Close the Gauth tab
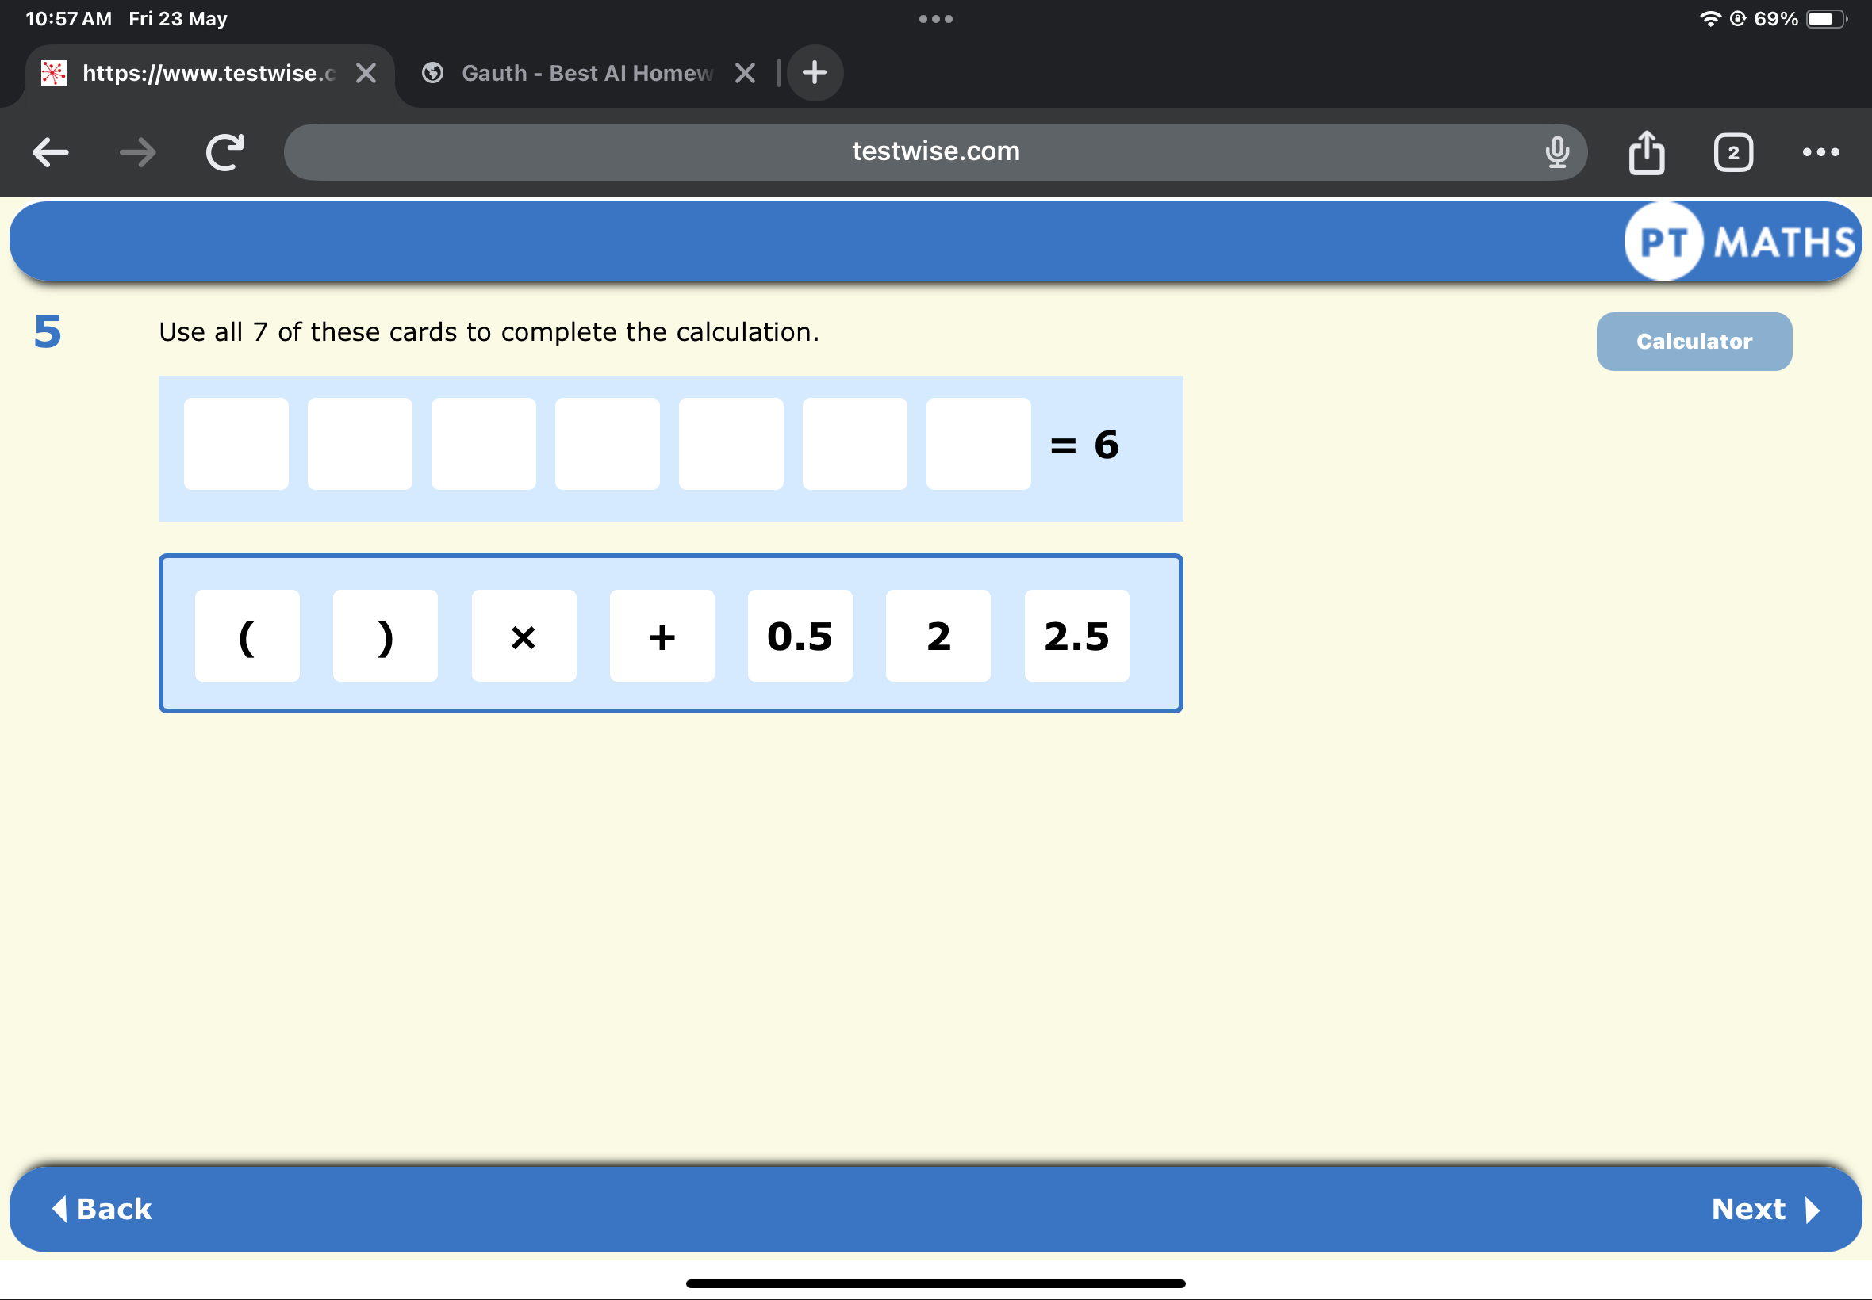1872x1300 pixels. (744, 73)
